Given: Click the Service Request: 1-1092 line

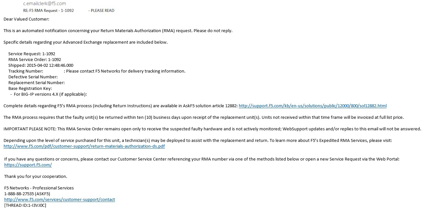Looking at the screenshot, I should point(32,54).
